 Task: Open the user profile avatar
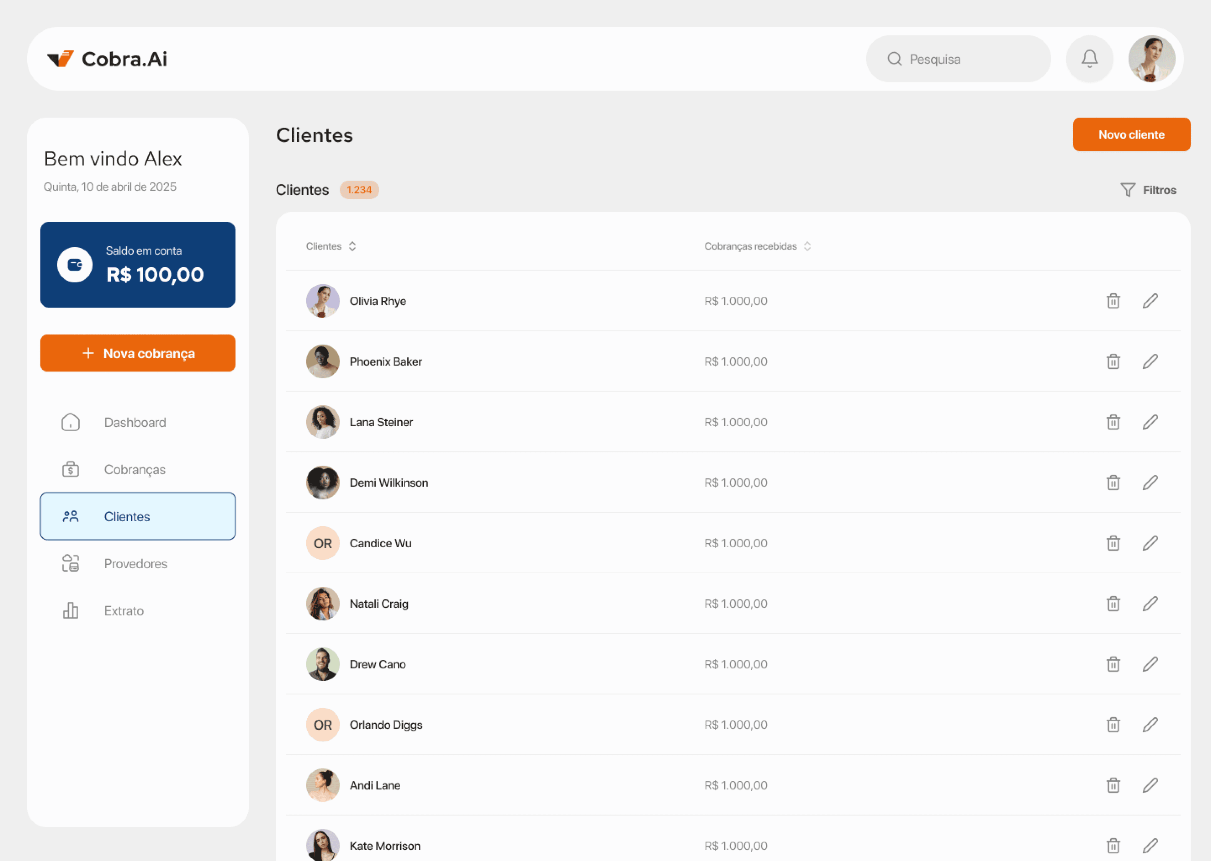tap(1151, 59)
